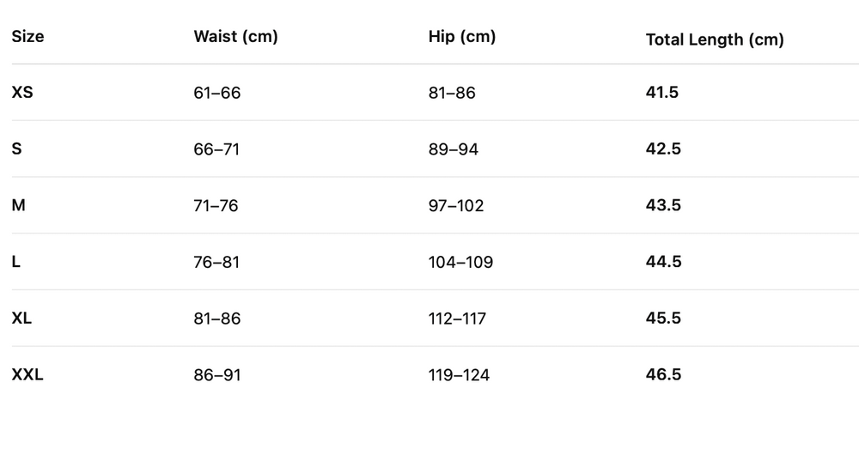
Task: Click waist value 71–76
Action: 216,206
